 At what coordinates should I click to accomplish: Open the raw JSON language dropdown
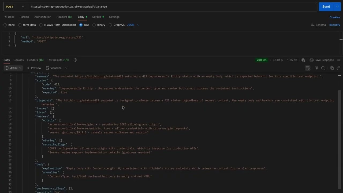[133, 25]
